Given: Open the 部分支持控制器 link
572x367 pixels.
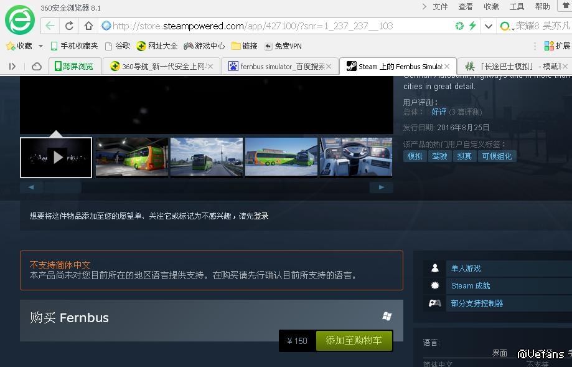Looking at the screenshot, I should tap(477, 303).
